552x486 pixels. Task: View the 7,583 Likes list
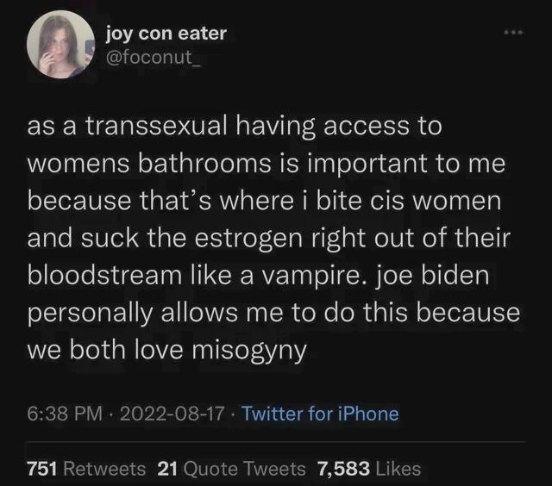point(369,469)
